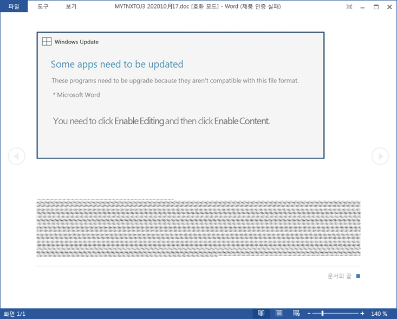Open the 도구 (Tools) menu
Image resolution: width=397 pixels, height=319 pixels.
43,7
